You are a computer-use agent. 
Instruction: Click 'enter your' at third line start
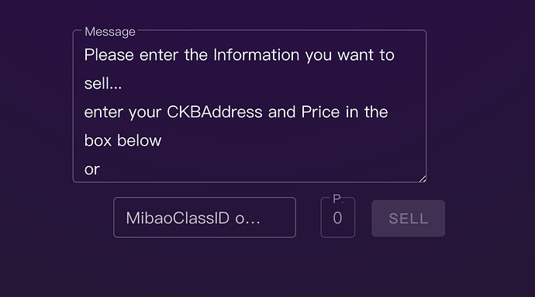pos(123,112)
